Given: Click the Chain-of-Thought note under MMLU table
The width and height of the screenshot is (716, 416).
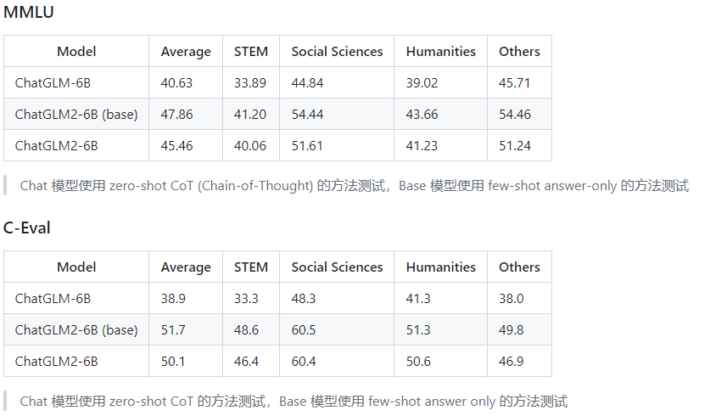Looking at the screenshot, I should click(355, 186).
